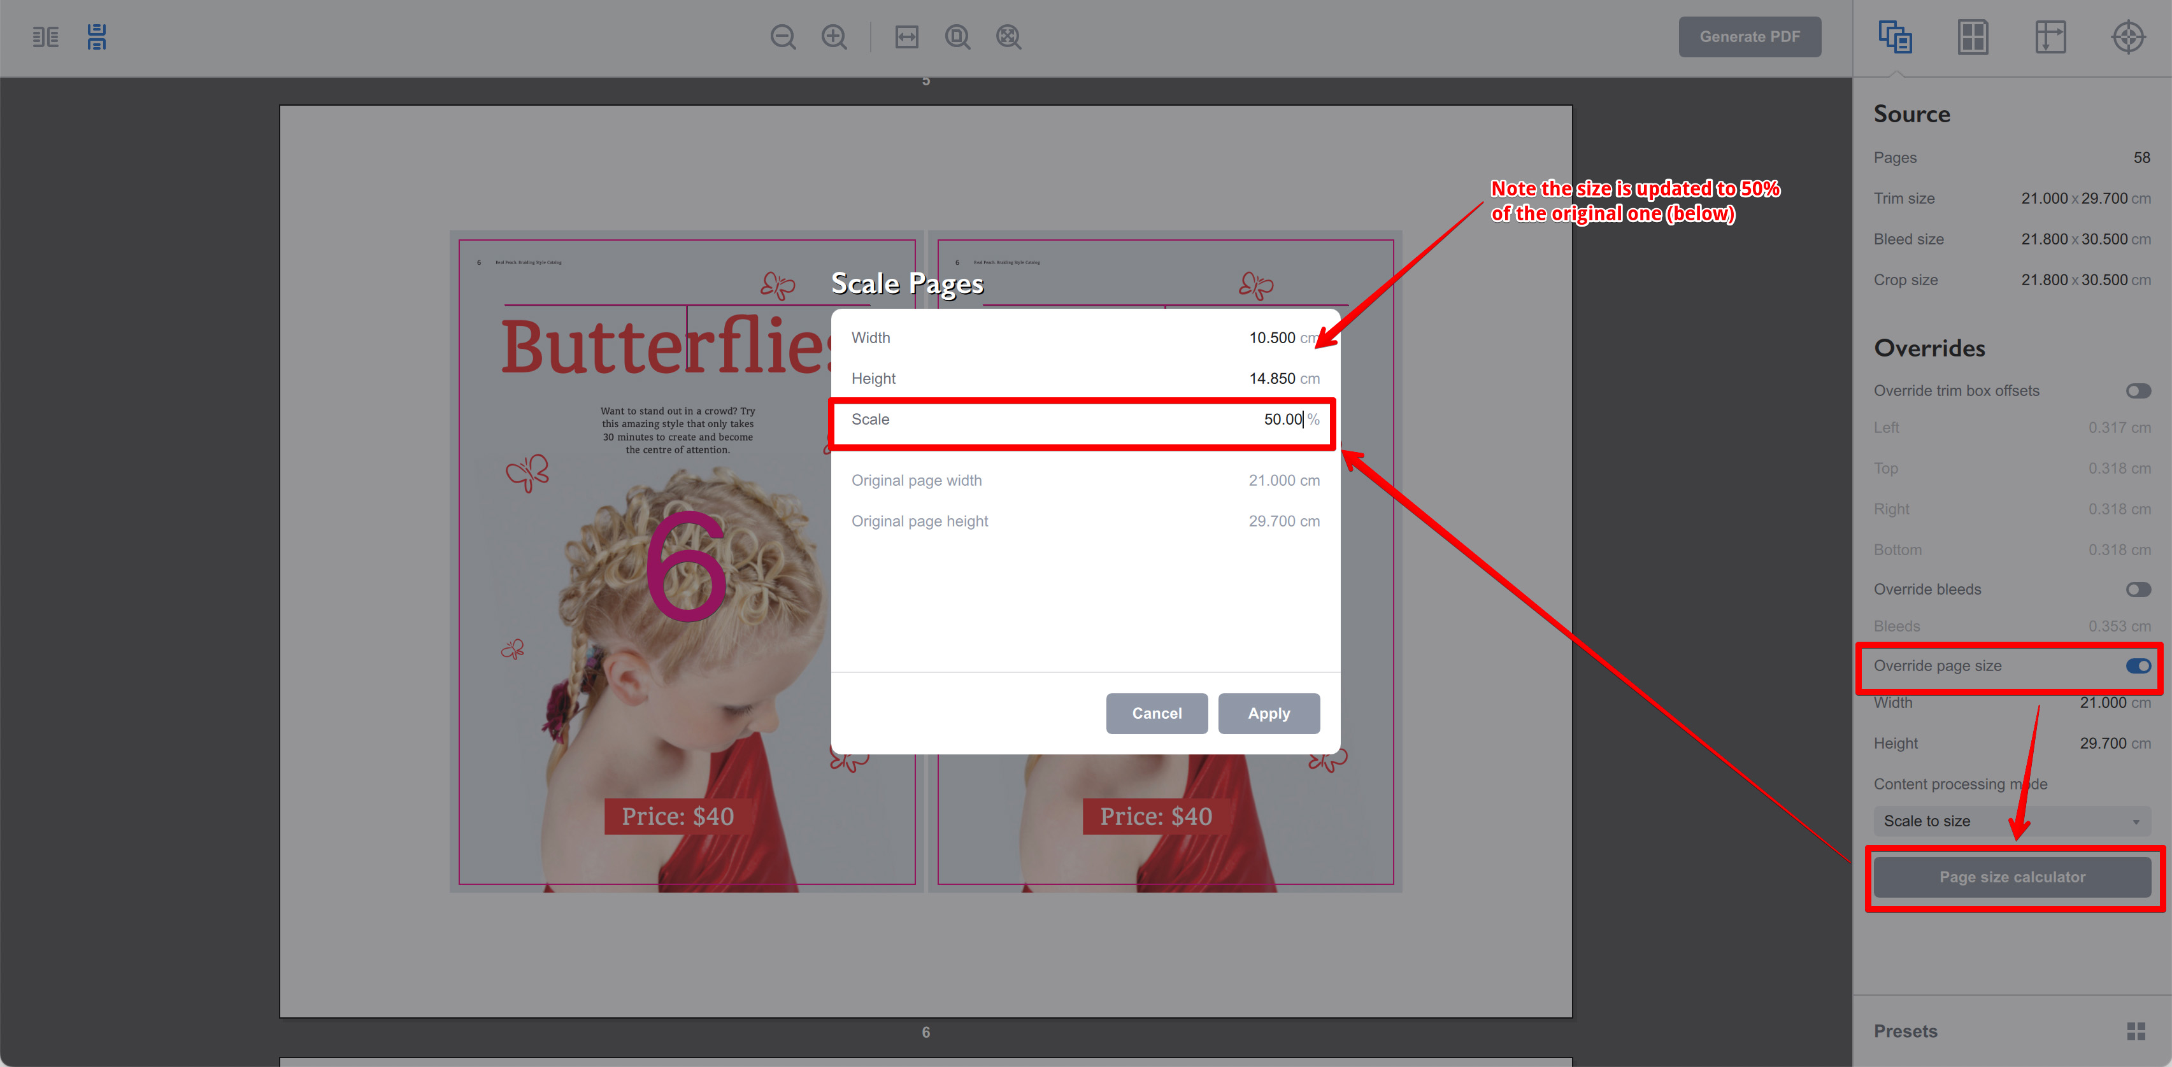Click the fit-page zoom icon
The image size is (2172, 1067).
coord(957,37)
